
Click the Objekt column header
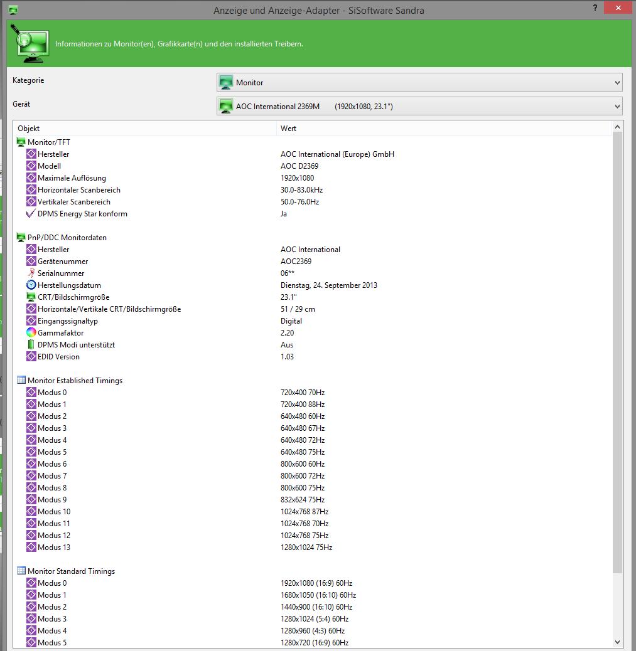(x=144, y=129)
